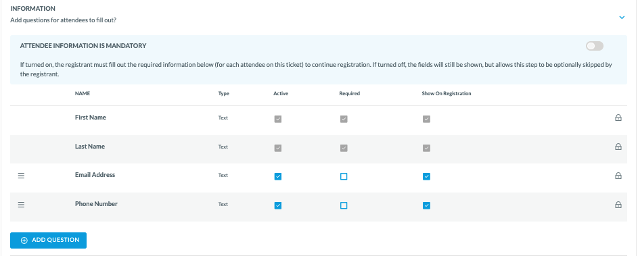Uncheck Show On Registration for Email Address
Image resolution: width=638 pixels, height=256 pixels.
(426, 176)
